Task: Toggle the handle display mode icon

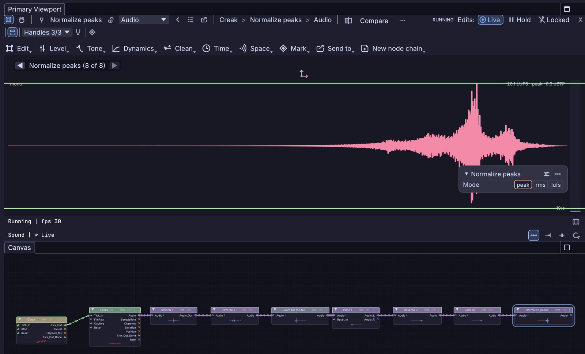Action: (x=12, y=32)
